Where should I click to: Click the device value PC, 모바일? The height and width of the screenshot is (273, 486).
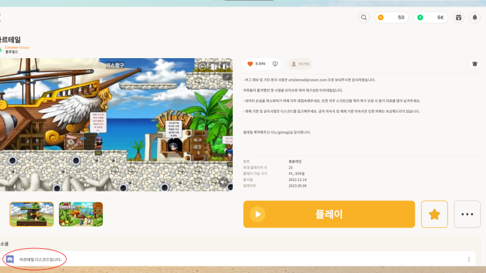point(296,174)
